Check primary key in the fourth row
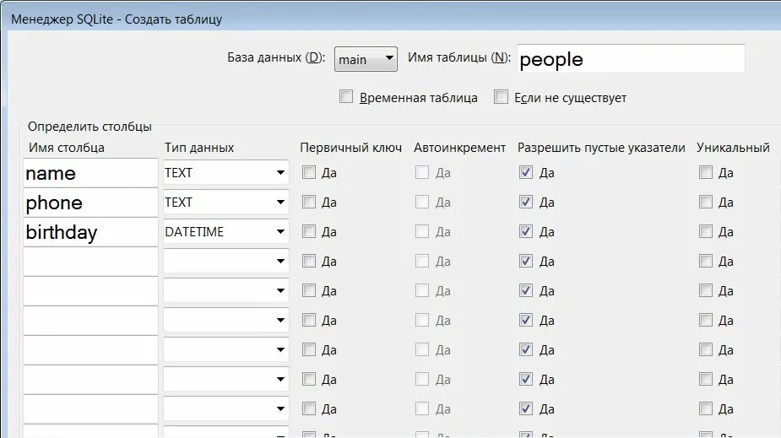Viewport: 781px width, 438px height. tap(309, 262)
